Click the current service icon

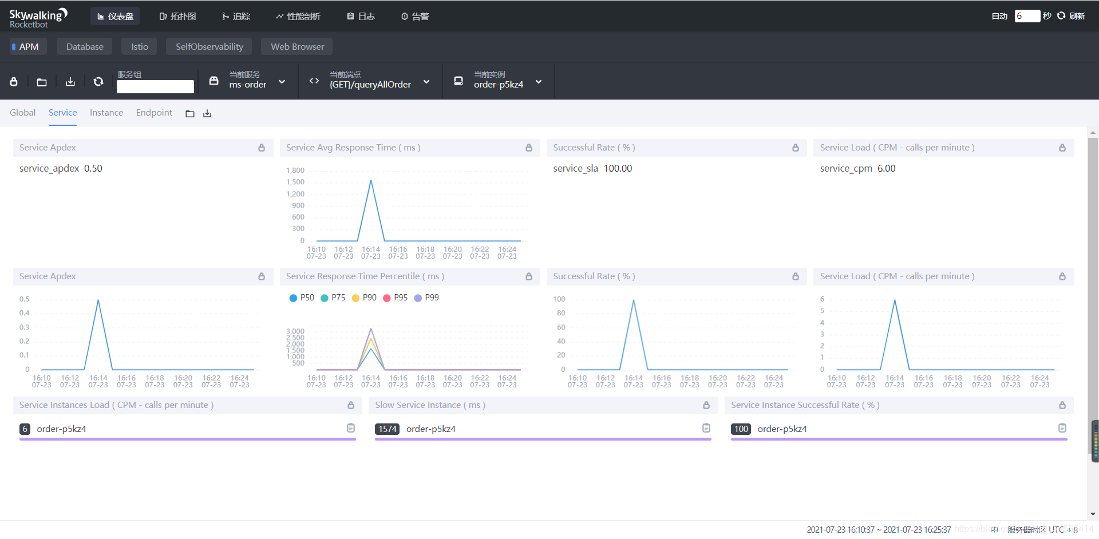click(x=214, y=81)
